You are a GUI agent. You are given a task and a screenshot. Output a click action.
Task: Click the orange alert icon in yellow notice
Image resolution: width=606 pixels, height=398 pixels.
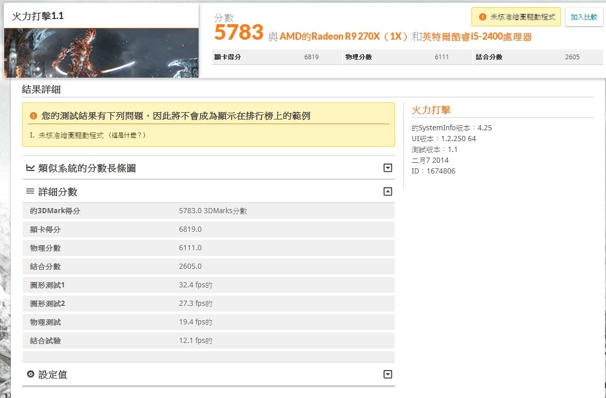click(x=33, y=116)
